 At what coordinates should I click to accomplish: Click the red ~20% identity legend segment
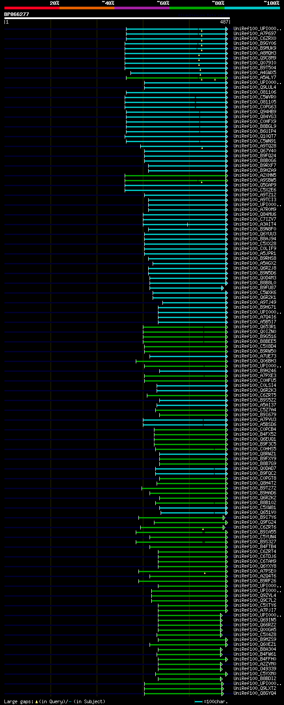click(x=32, y=8)
